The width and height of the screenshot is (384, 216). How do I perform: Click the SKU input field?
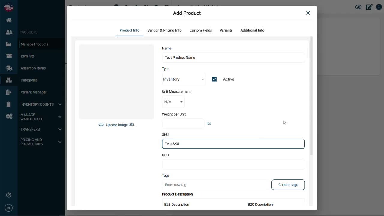coord(233,144)
